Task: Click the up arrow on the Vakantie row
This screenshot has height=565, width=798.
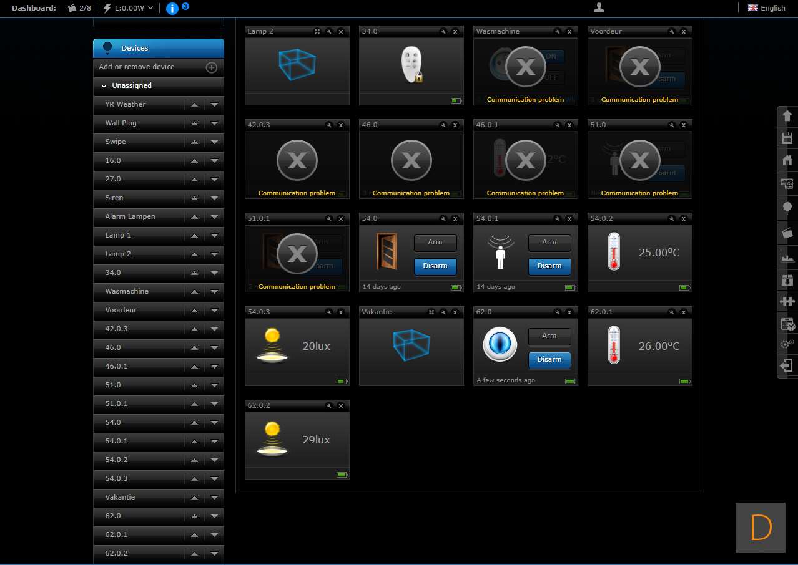Action: coord(195,498)
